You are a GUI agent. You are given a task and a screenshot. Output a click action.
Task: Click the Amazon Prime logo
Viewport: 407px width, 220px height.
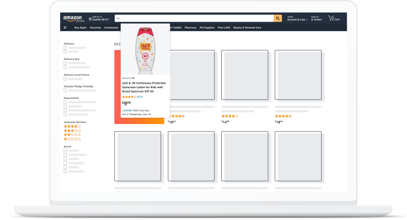click(74, 19)
